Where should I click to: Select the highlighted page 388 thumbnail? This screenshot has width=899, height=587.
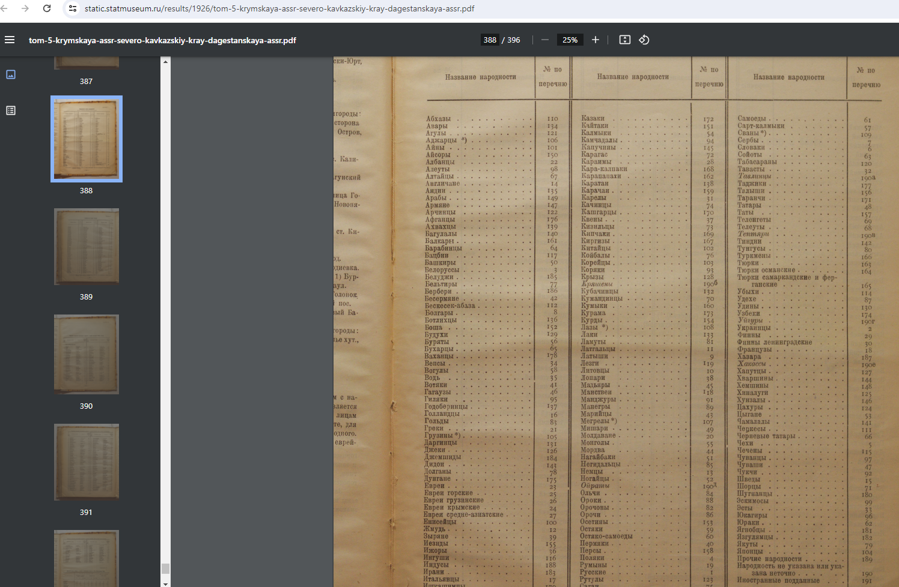pos(87,139)
